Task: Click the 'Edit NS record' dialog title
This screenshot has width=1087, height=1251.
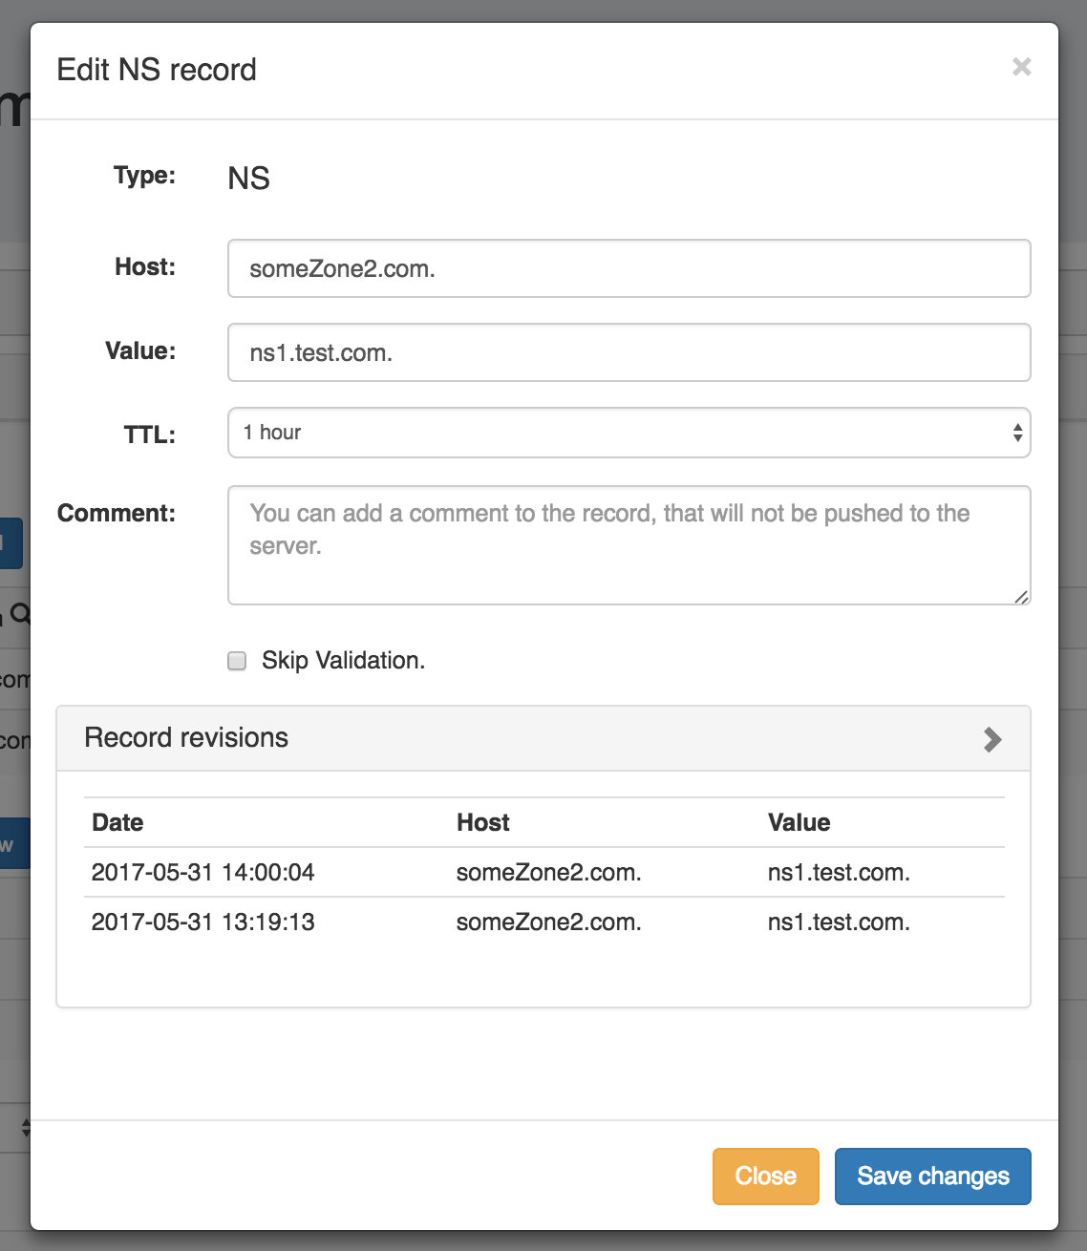Action: coord(157,70)
